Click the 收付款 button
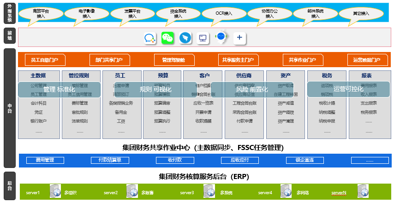The width and height of the screenshot is (394, 202). (x=175, y=160)
